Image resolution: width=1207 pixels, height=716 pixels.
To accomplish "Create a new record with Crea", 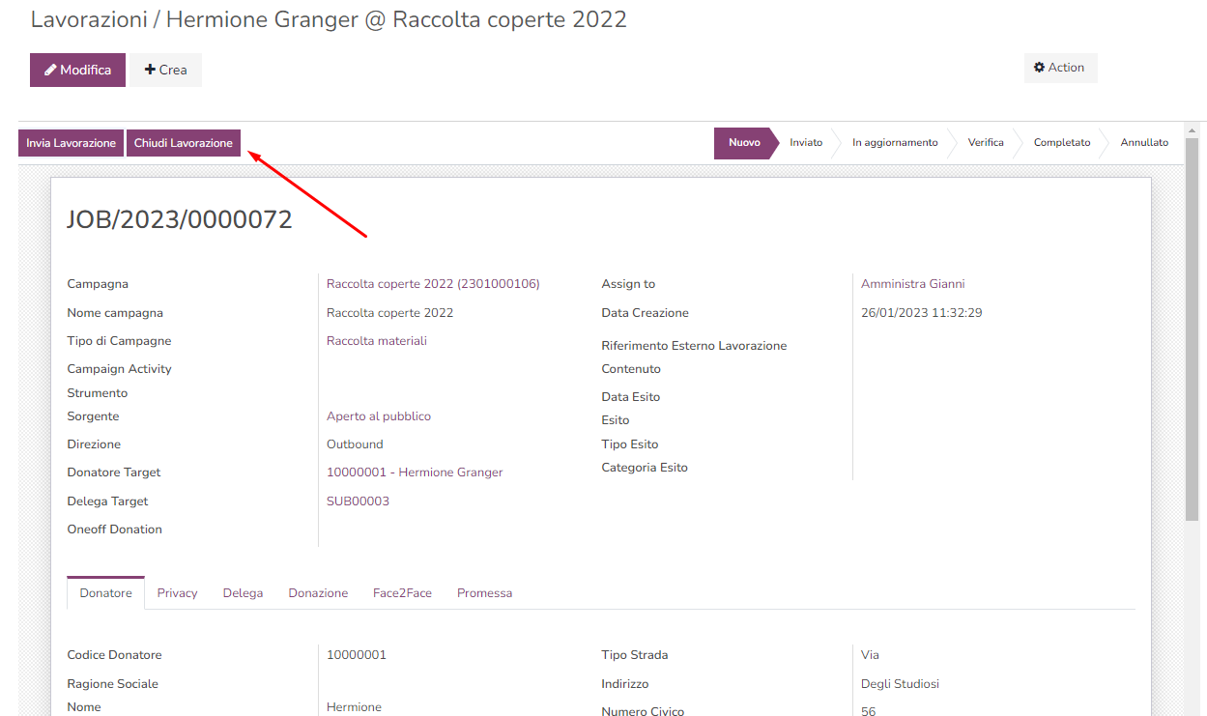I will pos(166,70).
